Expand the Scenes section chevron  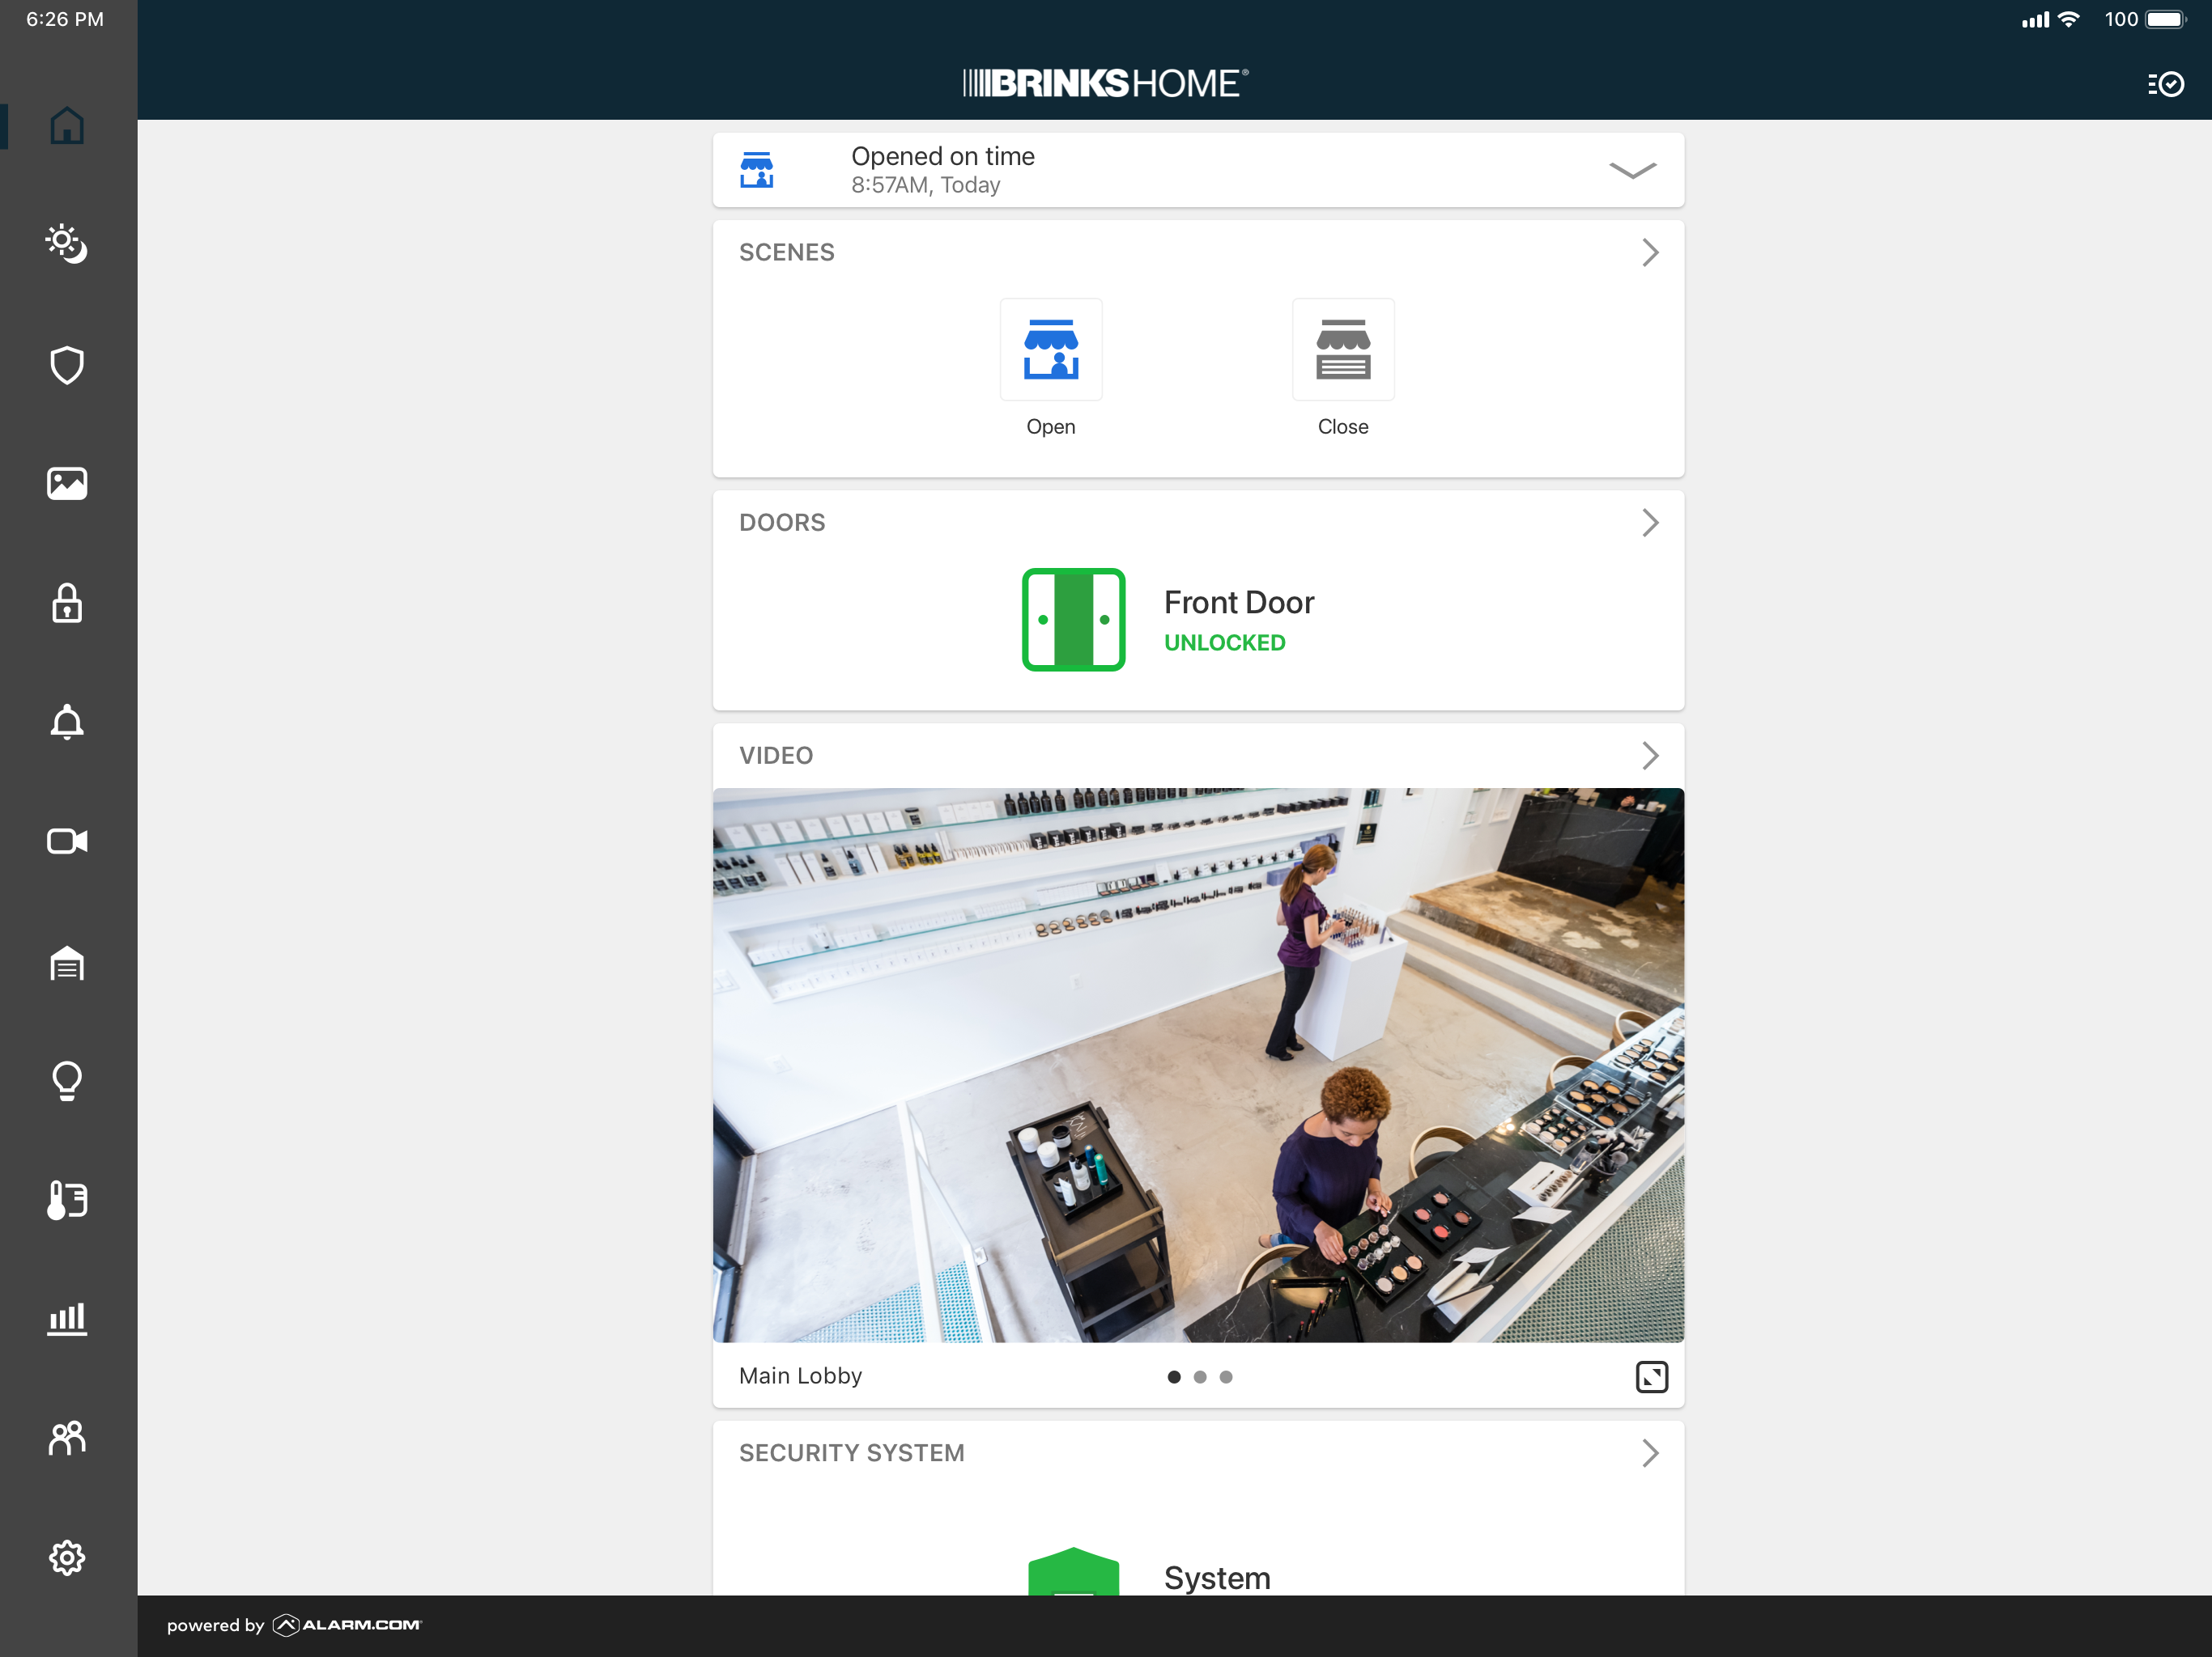point(1649,253)
